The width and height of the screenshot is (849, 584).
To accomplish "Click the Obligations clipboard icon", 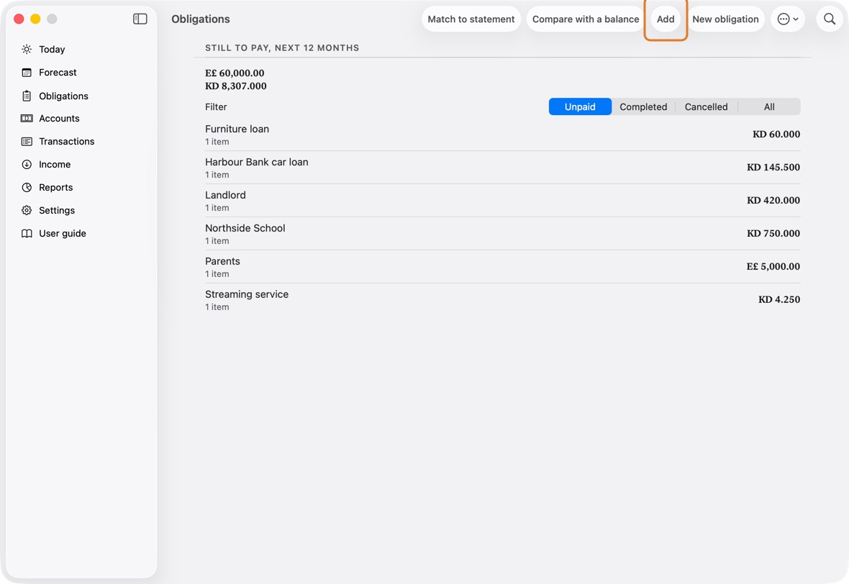I will coord(27,96).
